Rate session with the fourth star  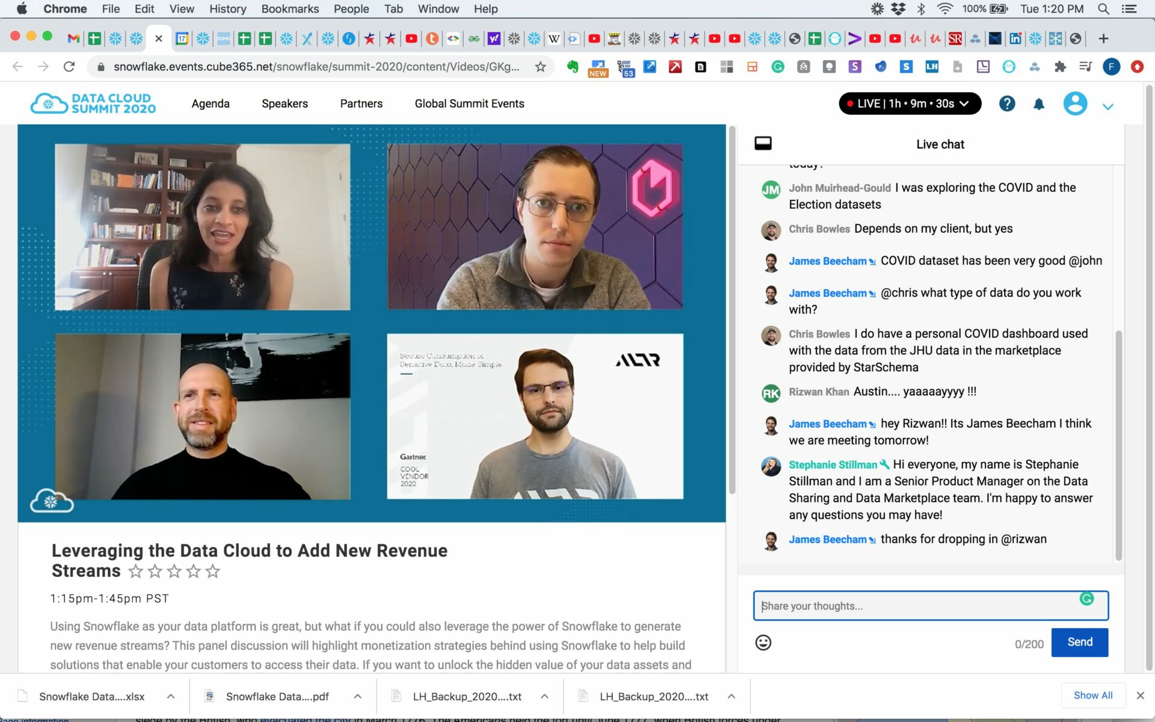(x=194, y=571)
